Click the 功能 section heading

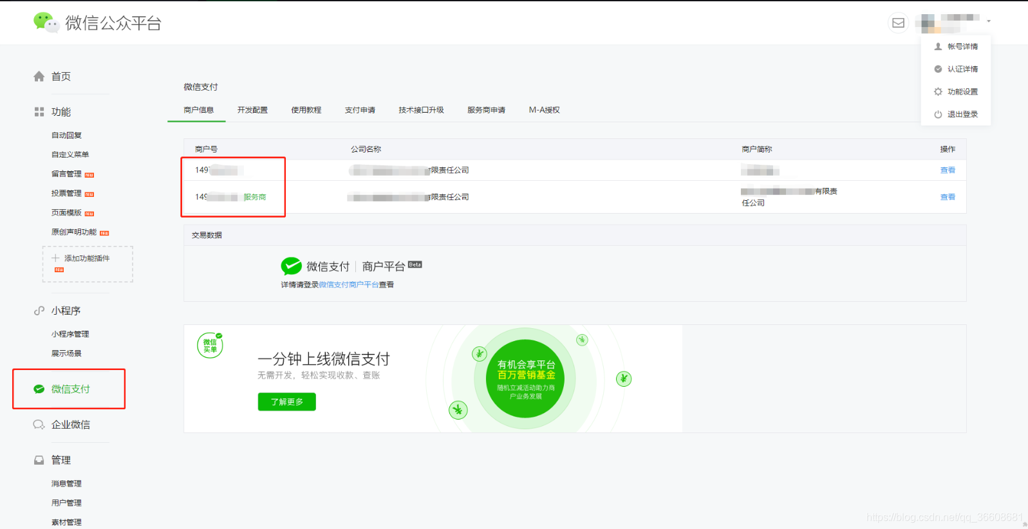(61, 112)
